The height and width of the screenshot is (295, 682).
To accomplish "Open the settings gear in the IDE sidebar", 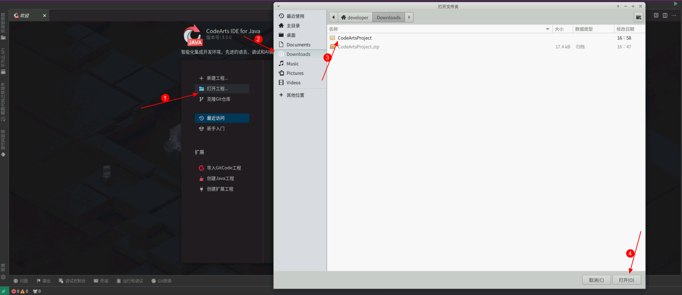I will point(3,277).
